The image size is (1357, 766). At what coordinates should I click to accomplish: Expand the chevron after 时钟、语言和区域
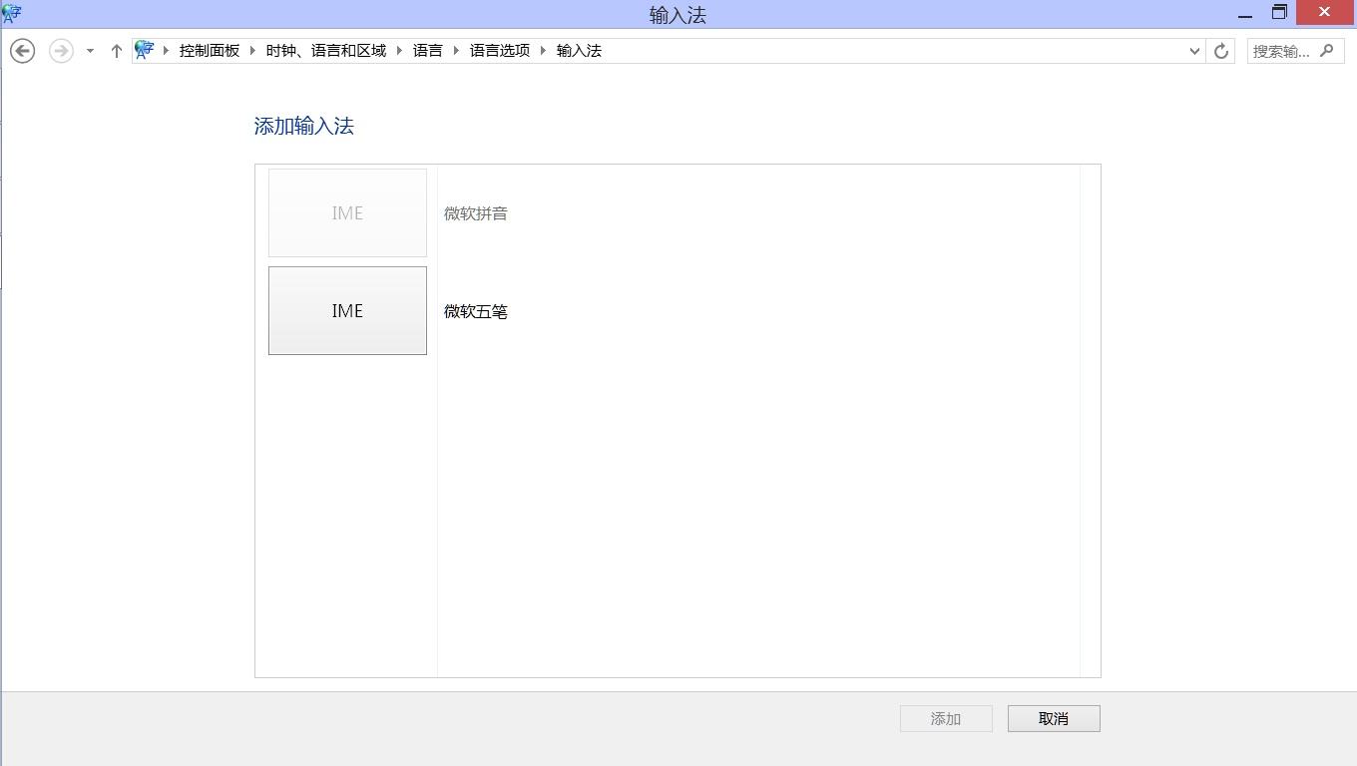click(x=400, y=51)
